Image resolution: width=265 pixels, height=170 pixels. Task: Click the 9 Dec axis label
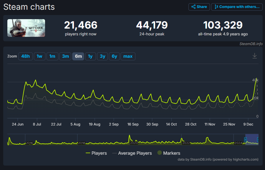[248, 124]
